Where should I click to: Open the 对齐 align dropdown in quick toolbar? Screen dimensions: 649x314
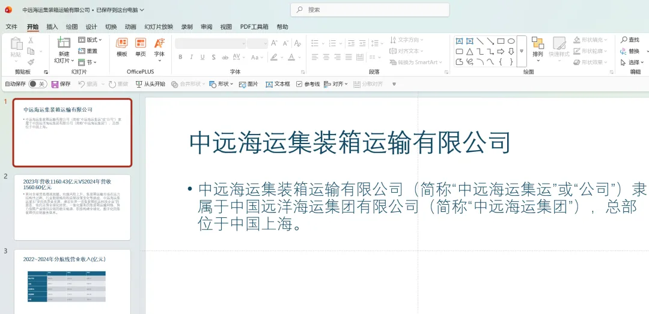[x=336, y=84]
